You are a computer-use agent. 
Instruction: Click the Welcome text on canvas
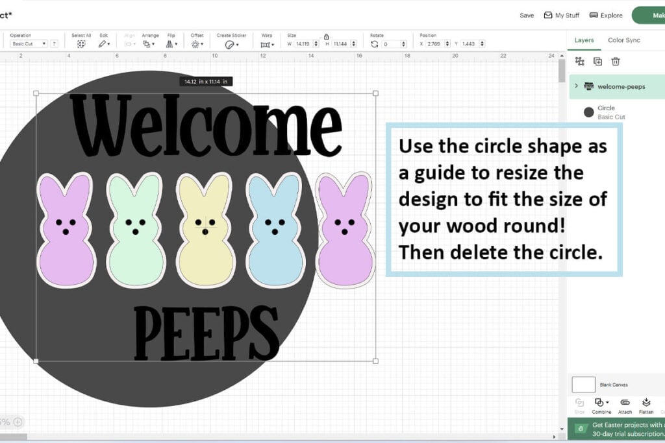click(206, 126)
